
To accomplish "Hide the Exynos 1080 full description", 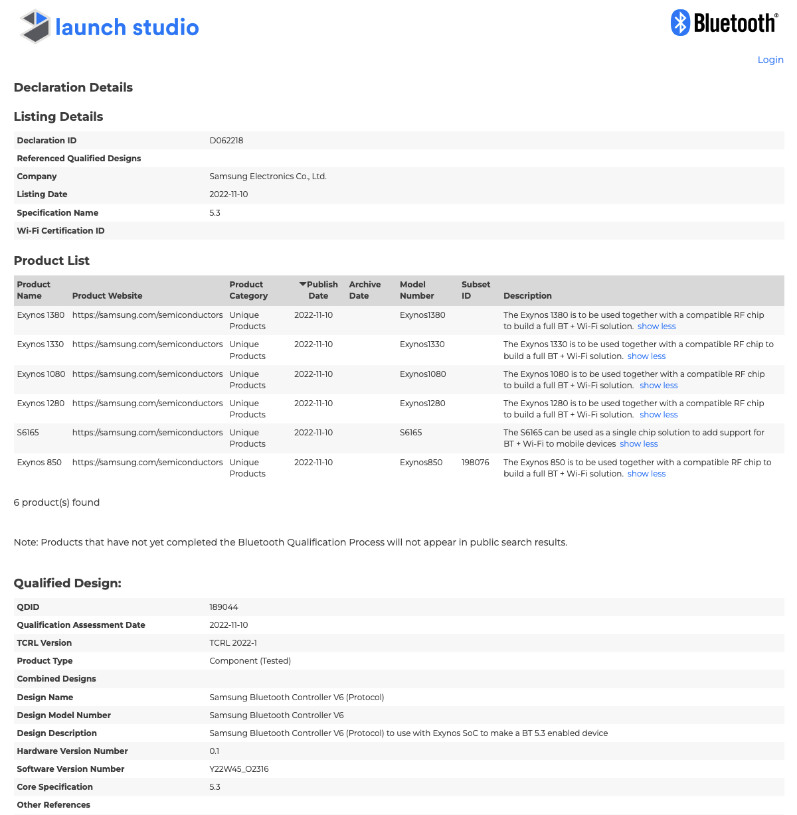I will coord(658,385).
